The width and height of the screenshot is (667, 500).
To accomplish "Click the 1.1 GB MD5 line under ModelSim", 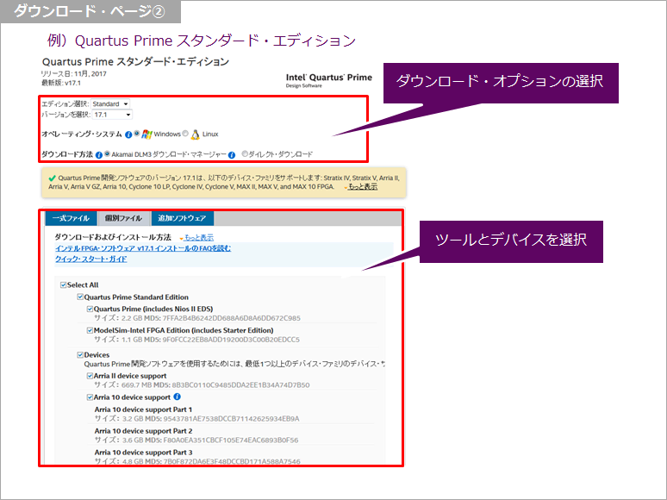I will [x=197, y=340].
